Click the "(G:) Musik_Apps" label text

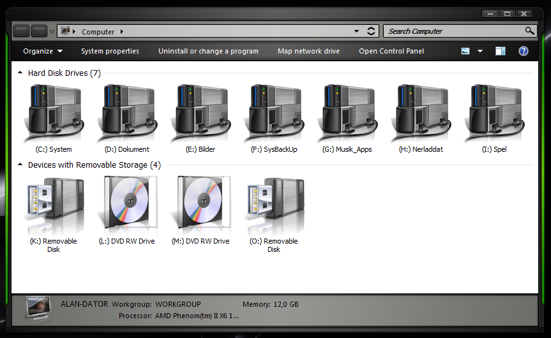(347, 149)
